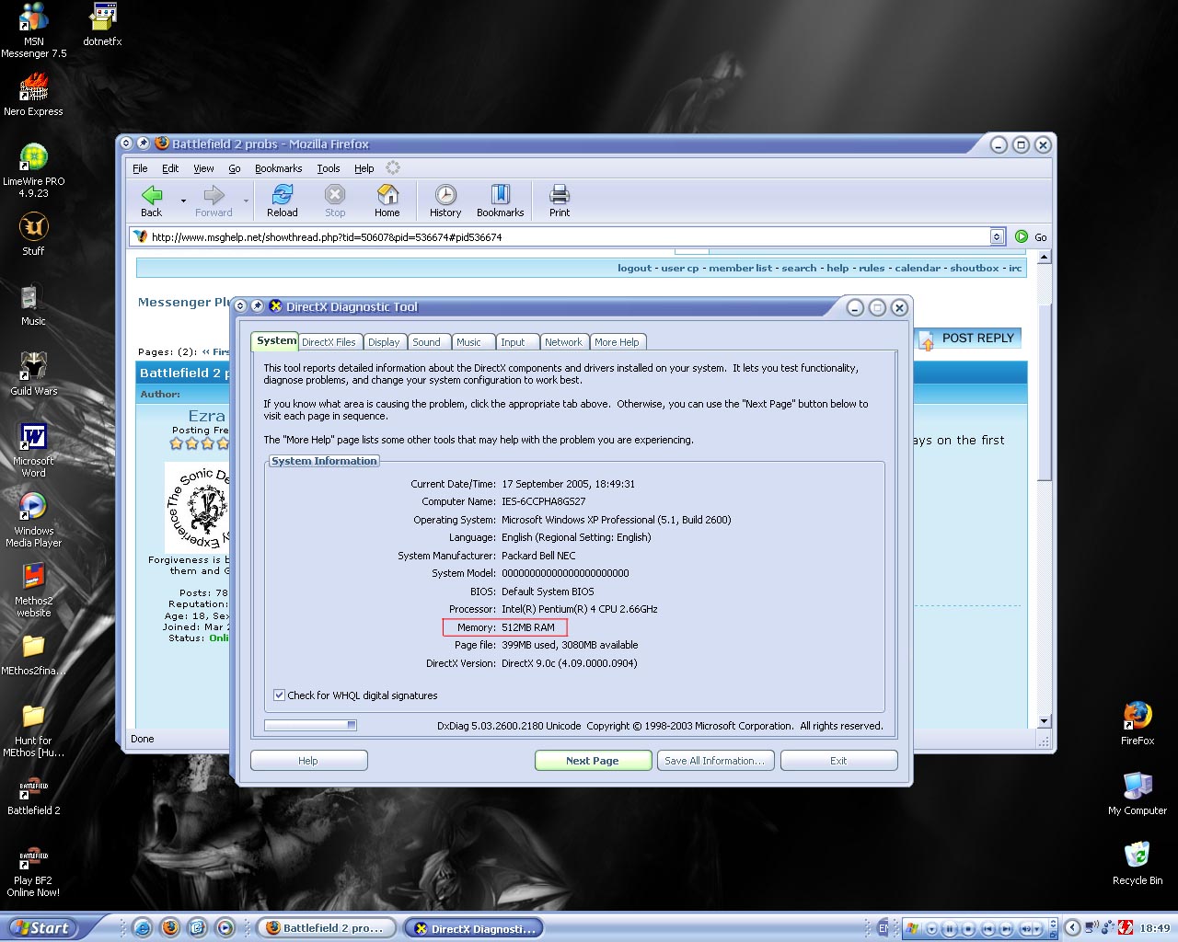Toggle Check for WHQL digital signatures
The width and height of the screenshot is (1178, 942).
click(x=279, y=695)
